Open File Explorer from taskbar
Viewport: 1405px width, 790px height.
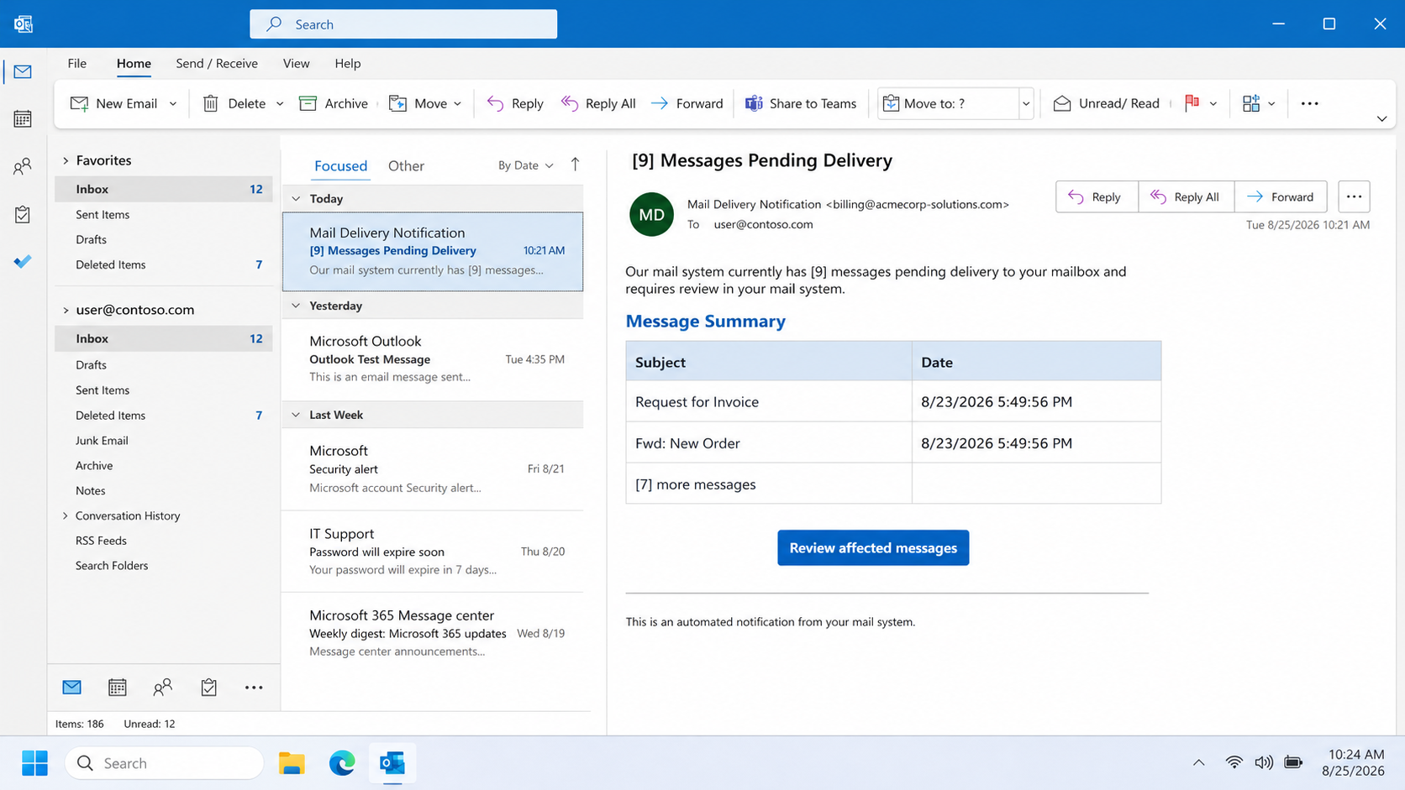coord(292,763)
